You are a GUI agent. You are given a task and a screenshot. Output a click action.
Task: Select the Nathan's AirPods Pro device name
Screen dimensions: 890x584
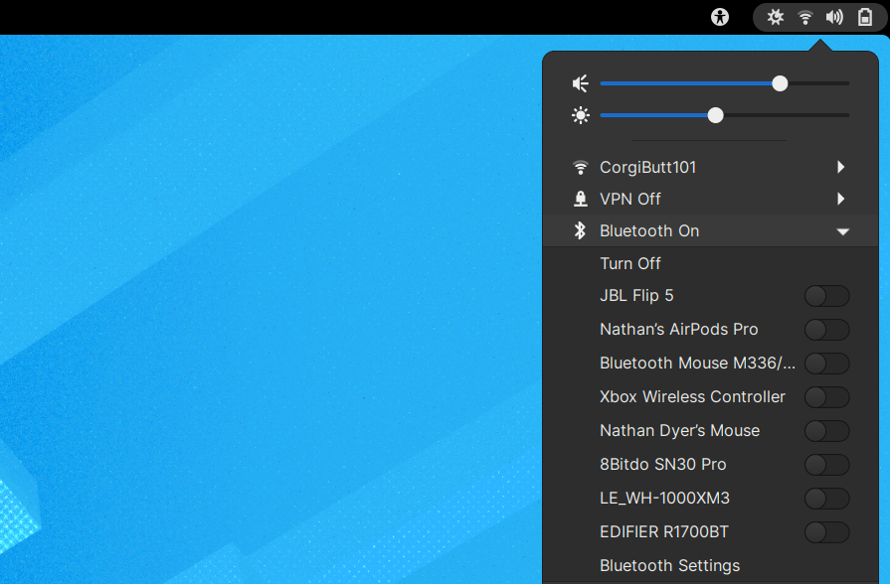tap(679, 330)
